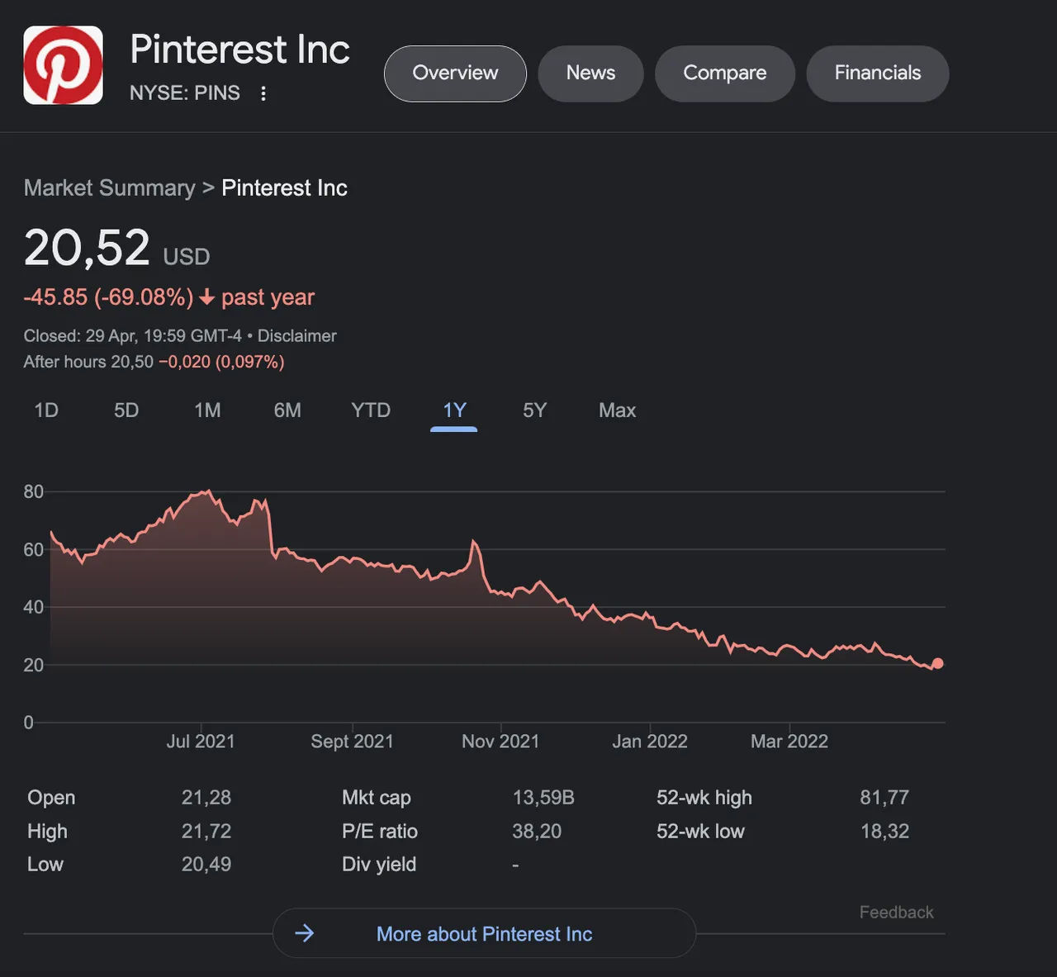Screen dimensions: 1057x977
Task: Click the High value 21,72
Action: 206,832
